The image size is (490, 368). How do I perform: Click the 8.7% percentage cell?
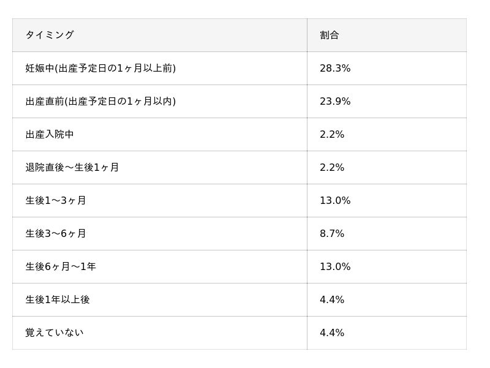[x=332, y=233]
